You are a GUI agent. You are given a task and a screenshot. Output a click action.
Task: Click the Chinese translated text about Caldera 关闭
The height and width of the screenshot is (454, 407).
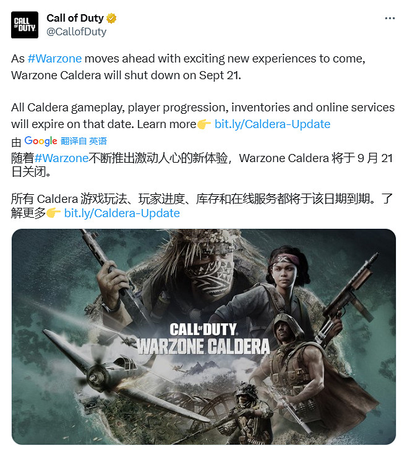click(x=202, y=165)
